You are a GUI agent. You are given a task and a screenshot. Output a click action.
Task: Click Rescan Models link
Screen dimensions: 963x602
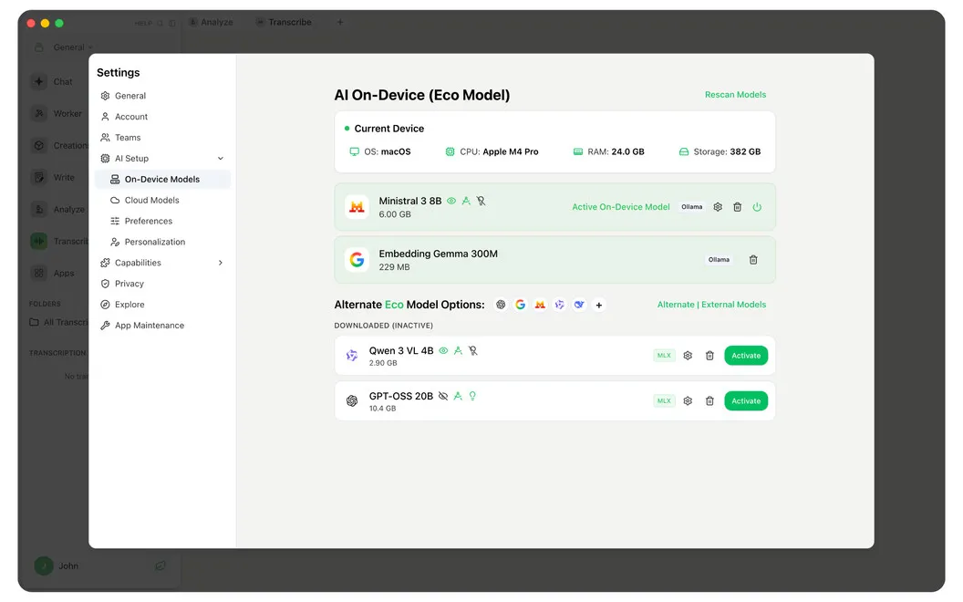[x=735, y=95]
